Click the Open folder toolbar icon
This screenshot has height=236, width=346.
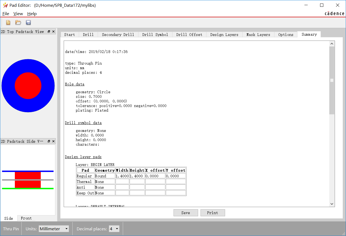18,23
